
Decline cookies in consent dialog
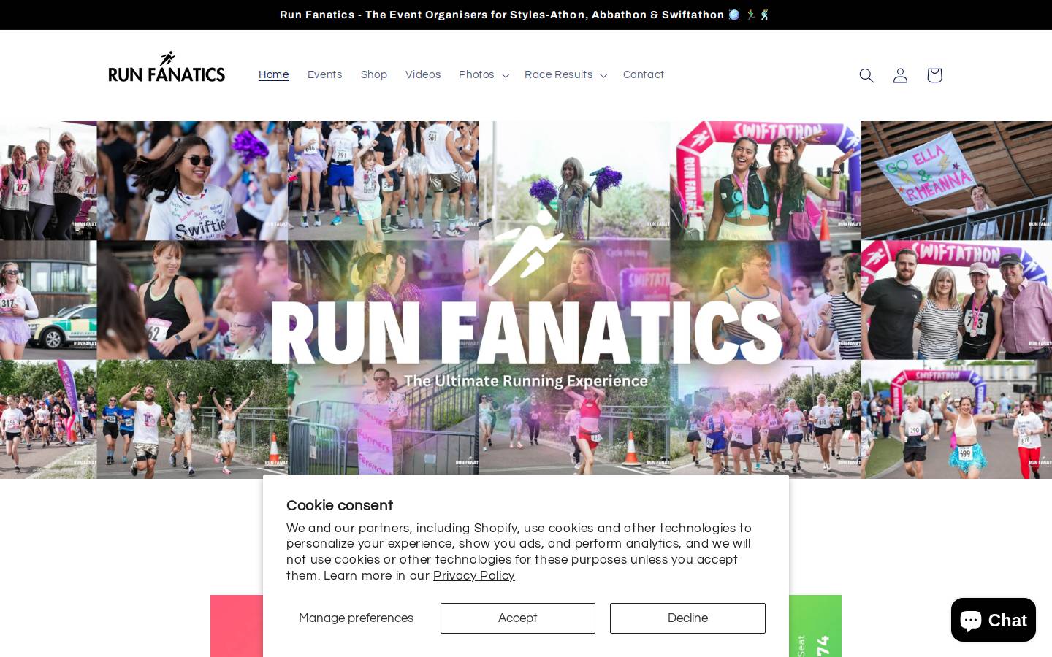687,618
